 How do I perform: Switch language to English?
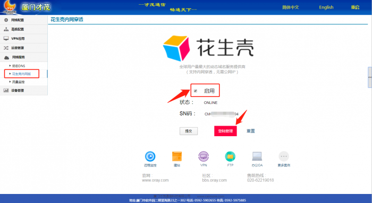(x=326, y=7)
